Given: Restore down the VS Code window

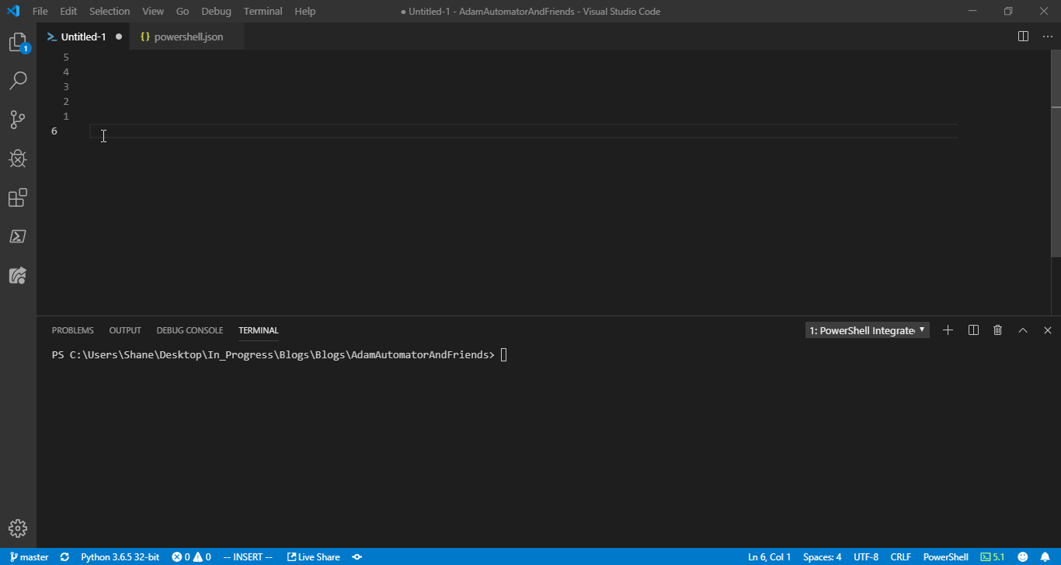Looking at the screenshot, I should coord(1007,11).
